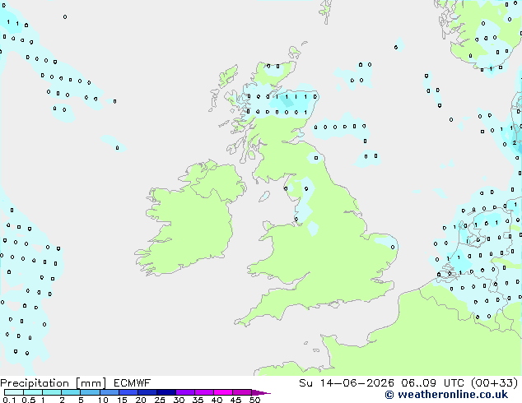The width and height of the screenshot is (522, 403).
Task: Click the legend label '40'
Action: (x=217, y=400)
